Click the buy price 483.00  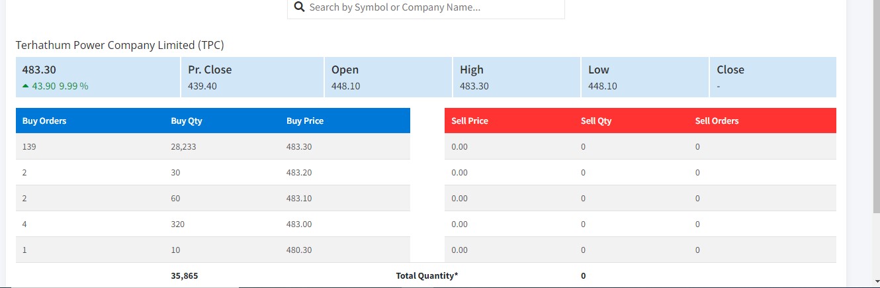pyautogui.click(x=299, y=224)
